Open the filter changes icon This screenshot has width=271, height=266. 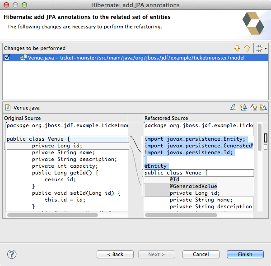[260, 48]
